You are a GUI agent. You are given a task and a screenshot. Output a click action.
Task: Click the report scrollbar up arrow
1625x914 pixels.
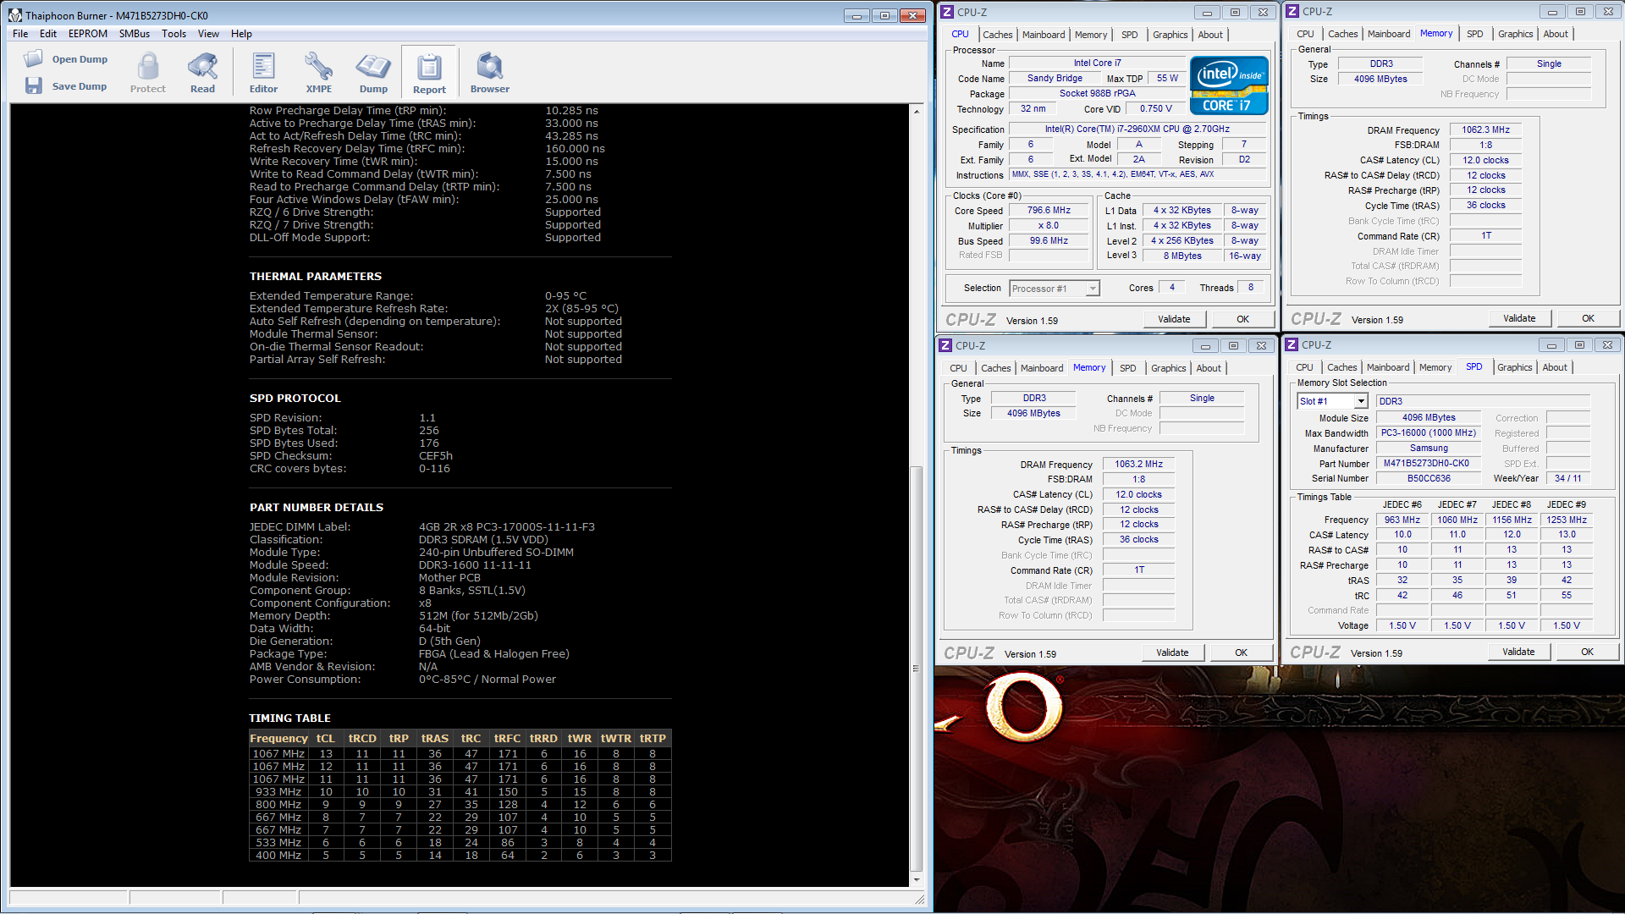916,111
